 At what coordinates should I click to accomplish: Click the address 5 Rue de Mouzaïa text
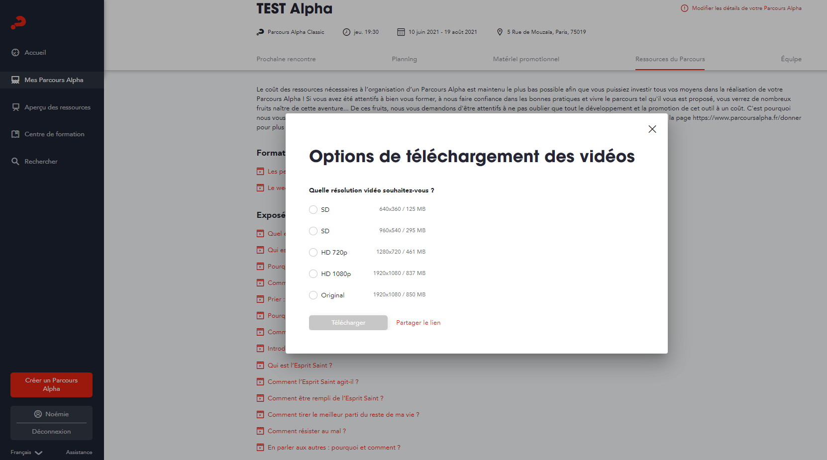(x=546, y=32)
